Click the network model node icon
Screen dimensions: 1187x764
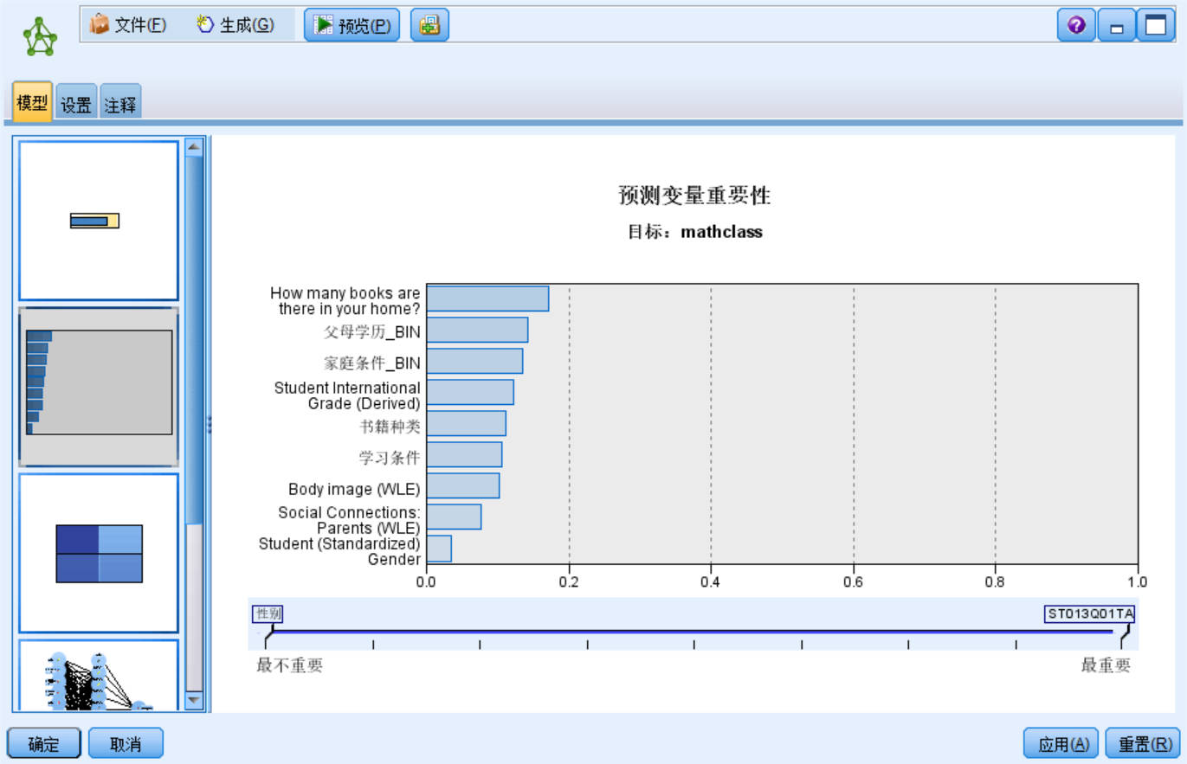tap(40, 37)
